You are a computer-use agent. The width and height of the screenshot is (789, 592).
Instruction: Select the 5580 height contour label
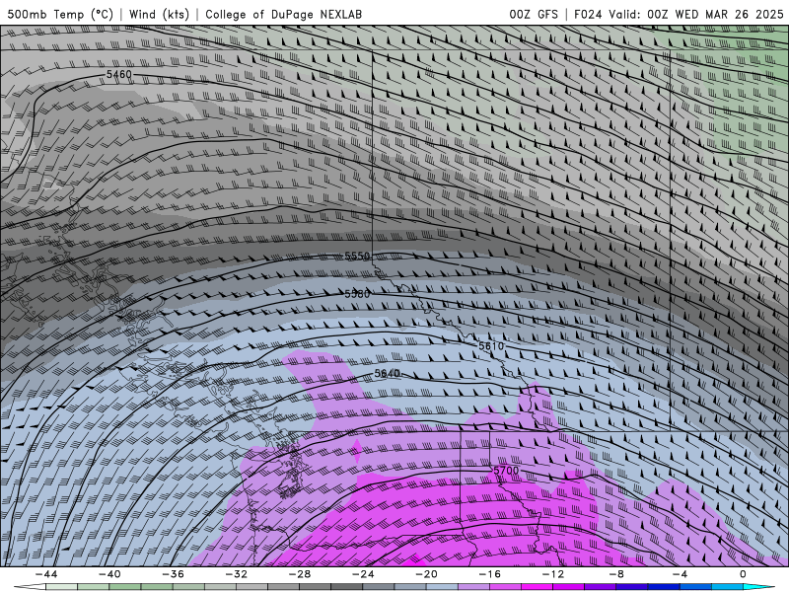coord(357,293)
